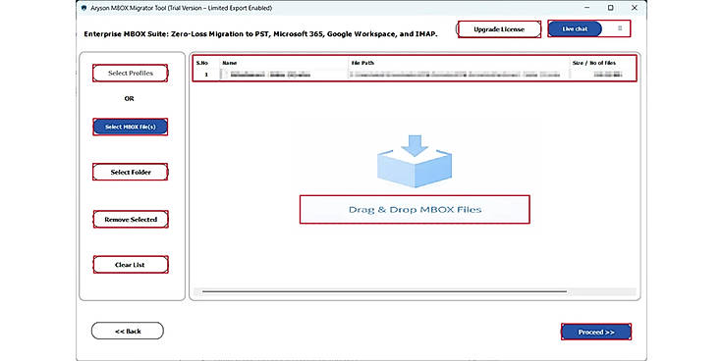Select row 1 in the file table
This screenshot has height=361, width=723.
click(415, 75)
